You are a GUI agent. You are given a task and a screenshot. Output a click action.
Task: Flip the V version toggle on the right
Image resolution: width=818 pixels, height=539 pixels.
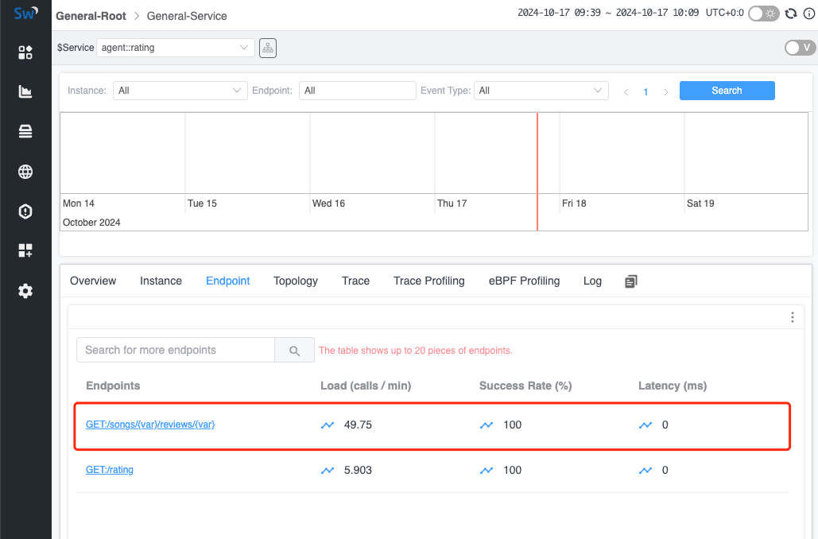(x=798, y=48)
